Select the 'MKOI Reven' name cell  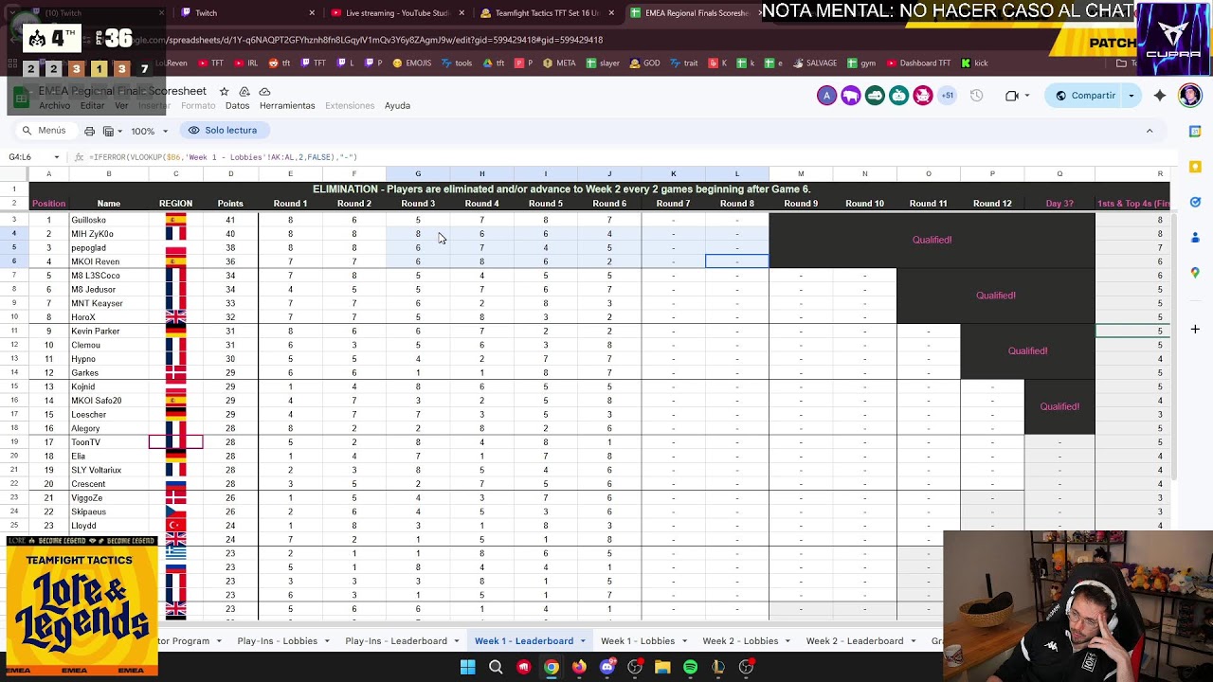pyautogui.click(x=109, y=261)
